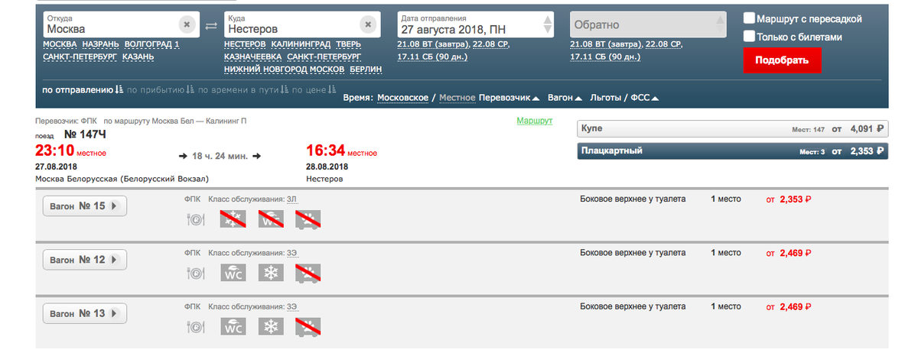Click service class 3Л for Вагон № 15
Screen dimensions: 918x356
pyautogui.click(x=291, y=199)
